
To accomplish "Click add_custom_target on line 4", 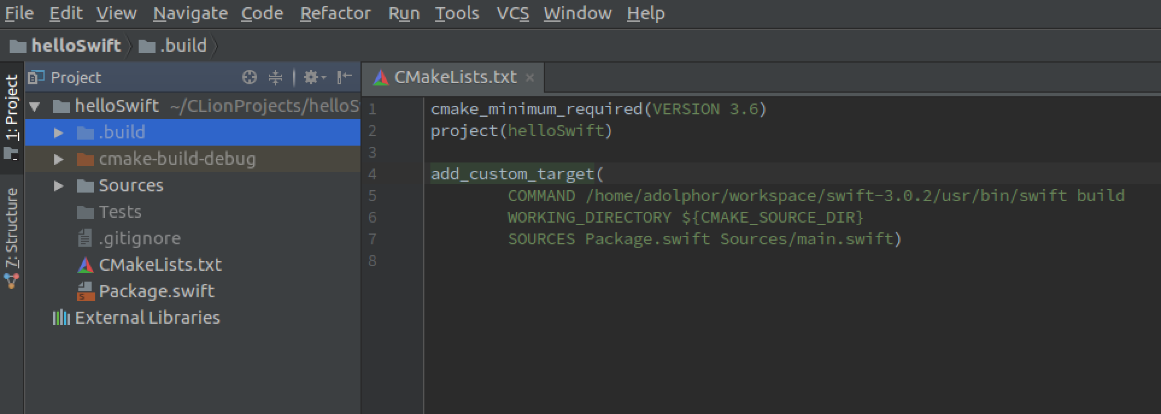I will click(x=512, y=174).
